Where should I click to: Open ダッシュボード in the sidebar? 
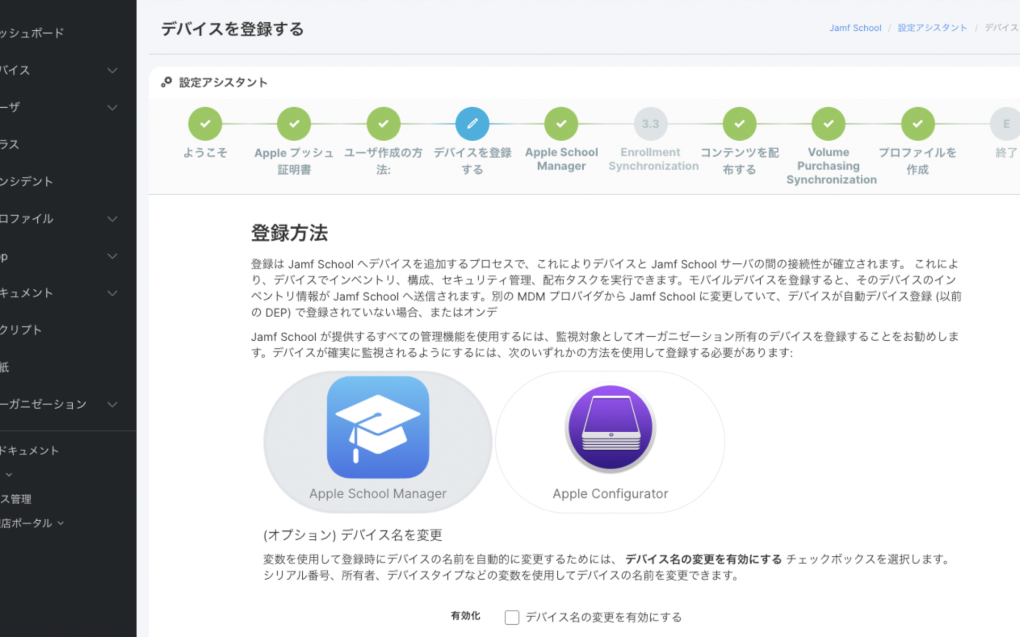click(32, 33)
